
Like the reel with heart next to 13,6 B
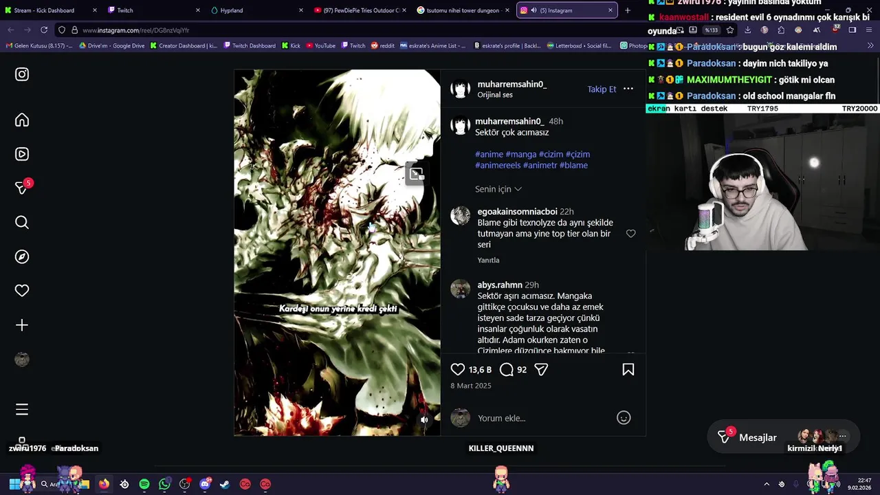[458, 370]
